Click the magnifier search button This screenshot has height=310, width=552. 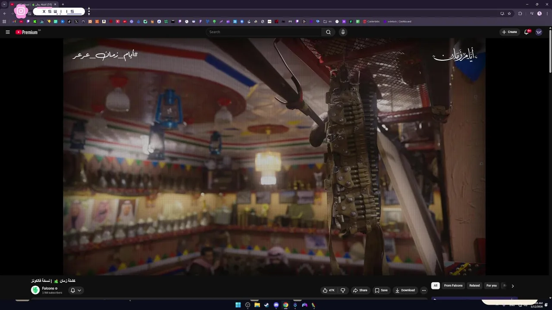[328, 32]
